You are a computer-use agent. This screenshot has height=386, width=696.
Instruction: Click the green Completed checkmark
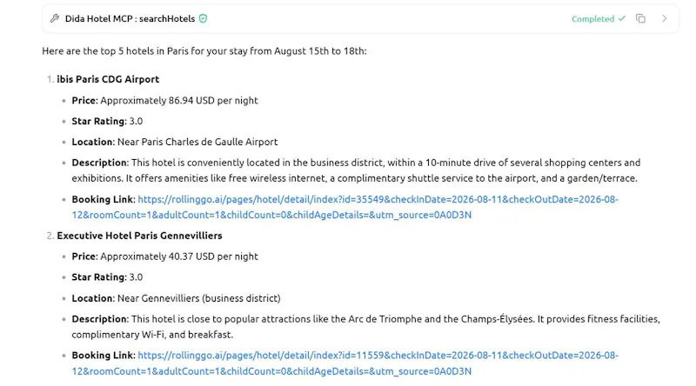[x=622, y=18]
